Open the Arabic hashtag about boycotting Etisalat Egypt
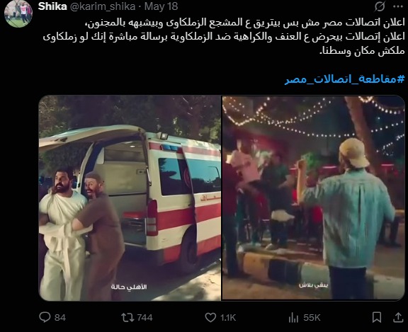 click(x=345, y=79)
